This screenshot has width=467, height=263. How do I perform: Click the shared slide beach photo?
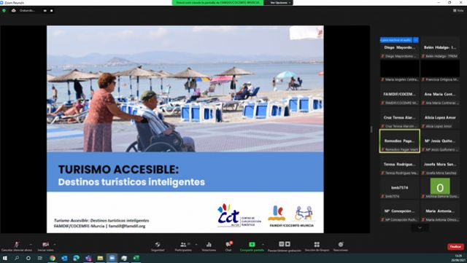click(x=185, y=89)
